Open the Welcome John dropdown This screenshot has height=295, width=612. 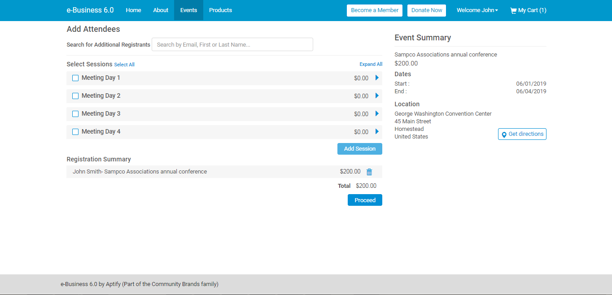[477, 10]
